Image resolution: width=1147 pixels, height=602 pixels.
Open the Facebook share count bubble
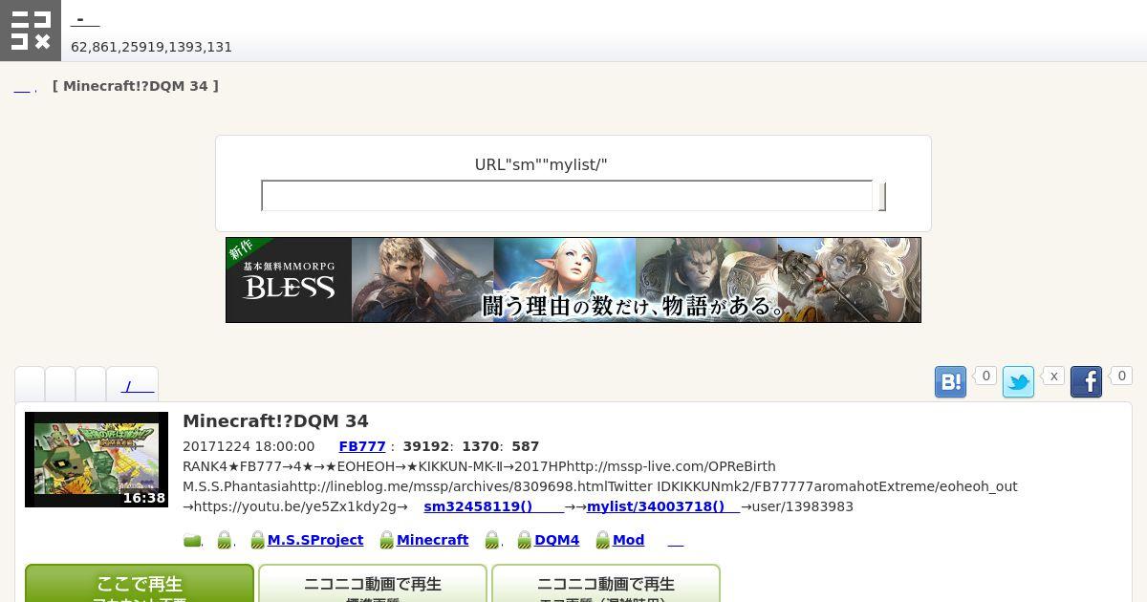coord(1121,376)
